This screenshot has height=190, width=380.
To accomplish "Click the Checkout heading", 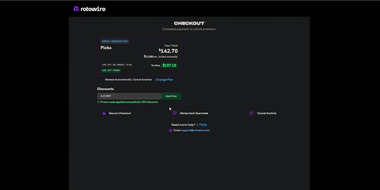I will coord(189,23).
